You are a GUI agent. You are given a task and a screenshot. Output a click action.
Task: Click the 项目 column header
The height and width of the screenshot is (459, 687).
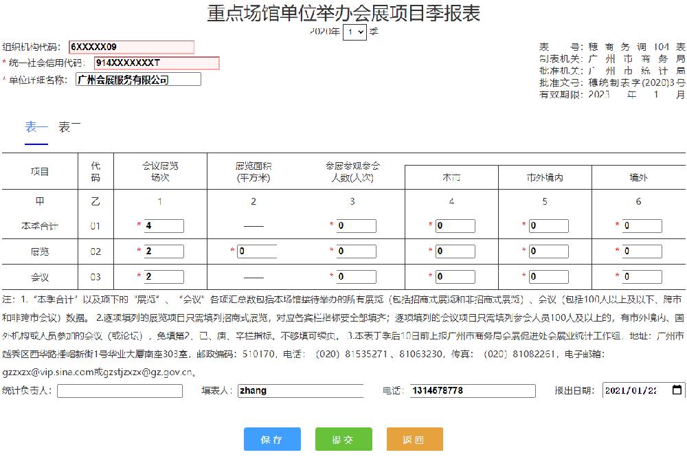tap(40, 171)
